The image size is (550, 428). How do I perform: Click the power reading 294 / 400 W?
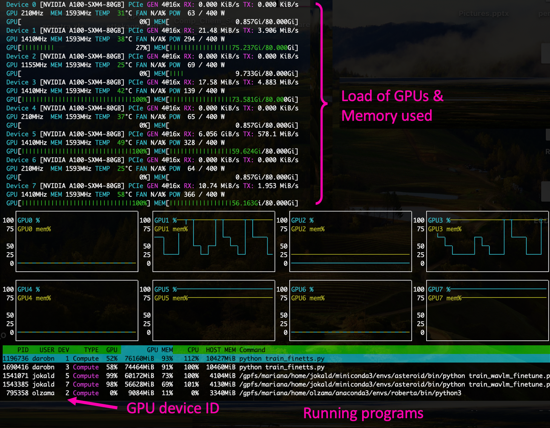click(x=204, y=39)
